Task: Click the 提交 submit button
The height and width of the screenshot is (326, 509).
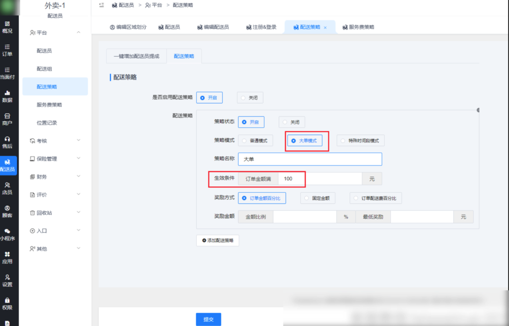Action: click(208, 319)
